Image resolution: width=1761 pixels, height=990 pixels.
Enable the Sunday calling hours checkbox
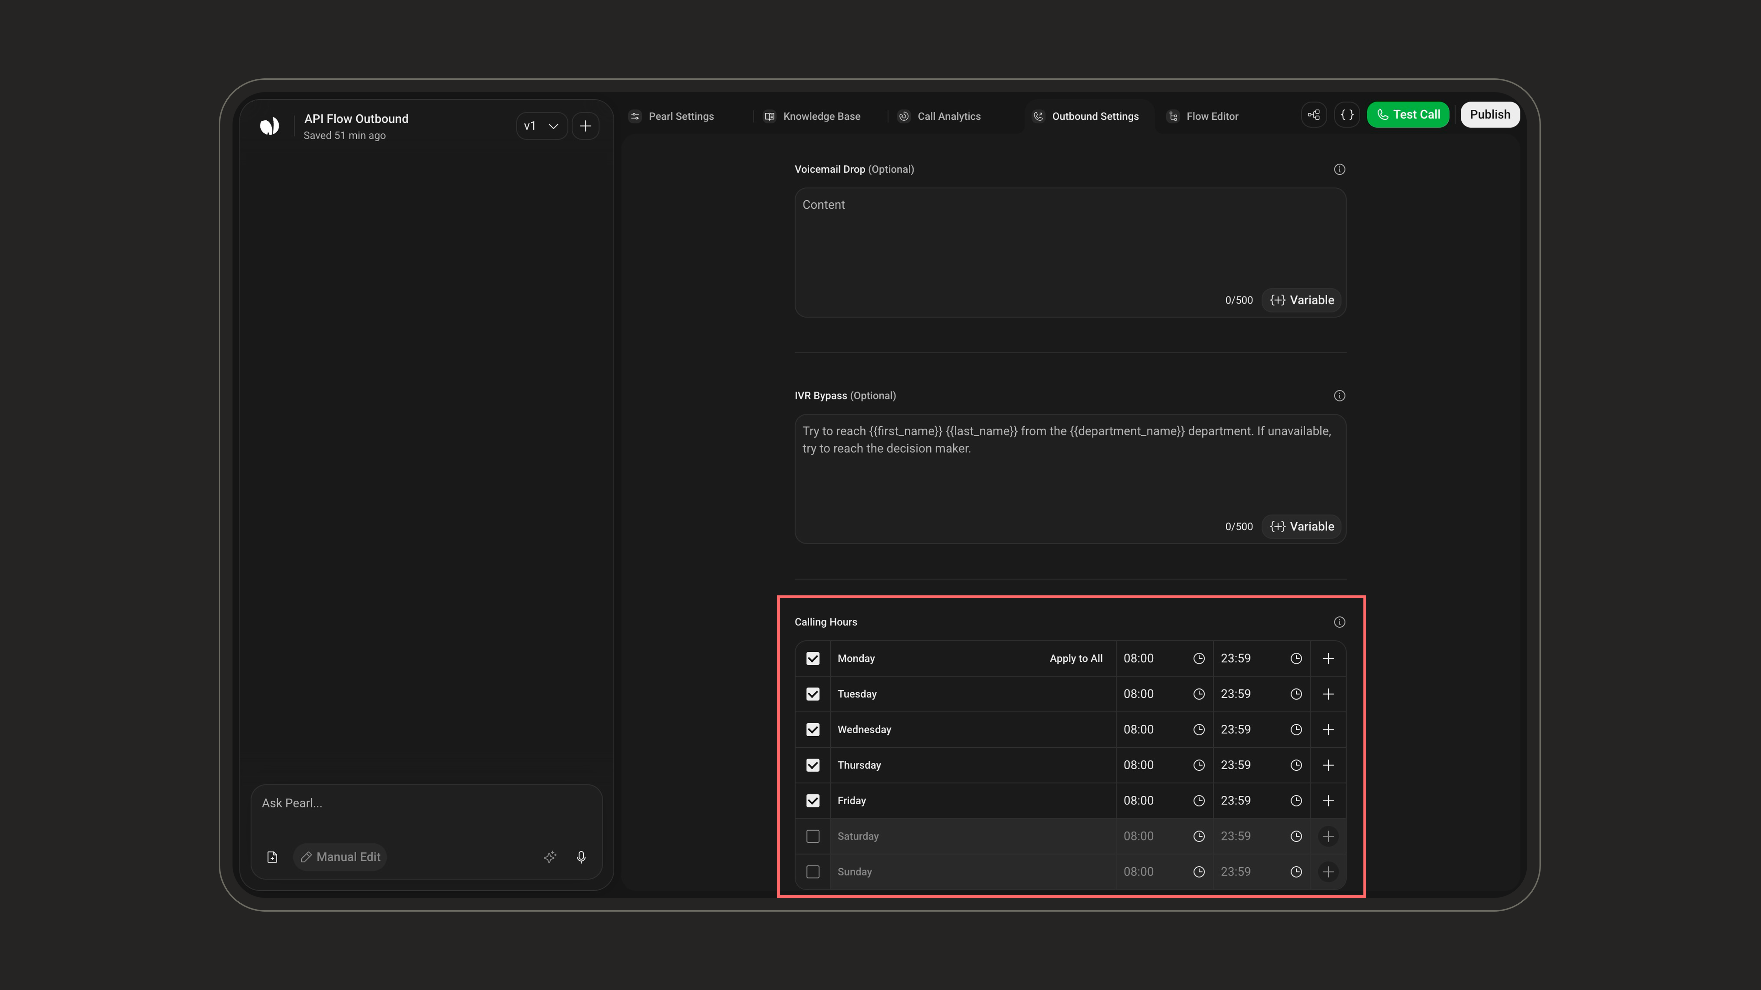pos(813,872)
